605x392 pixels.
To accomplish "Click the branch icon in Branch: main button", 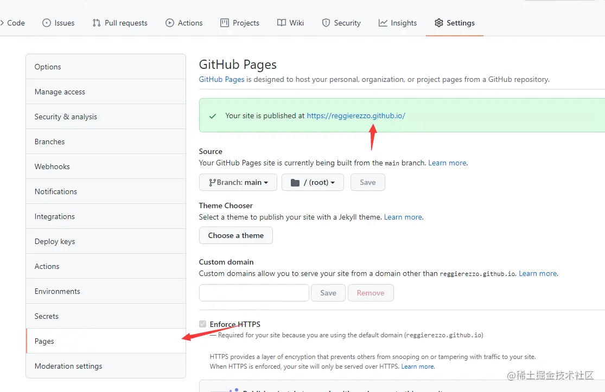I will click(x=212, y=182).
